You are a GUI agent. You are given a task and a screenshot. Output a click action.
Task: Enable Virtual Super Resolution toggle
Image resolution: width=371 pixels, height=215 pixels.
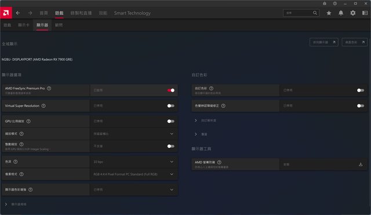[171, 105]
